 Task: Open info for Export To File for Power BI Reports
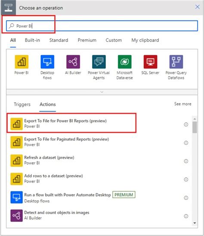[x=186, y=125]
